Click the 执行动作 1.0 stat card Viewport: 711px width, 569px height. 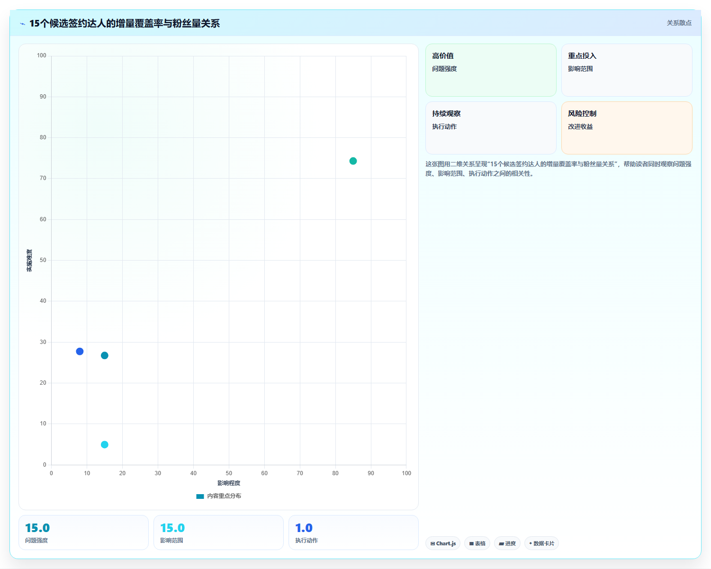coord(353,533)
